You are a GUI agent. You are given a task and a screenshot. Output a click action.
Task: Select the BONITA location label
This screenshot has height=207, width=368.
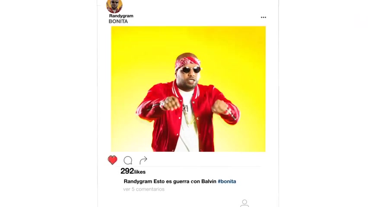coord(118,21)
